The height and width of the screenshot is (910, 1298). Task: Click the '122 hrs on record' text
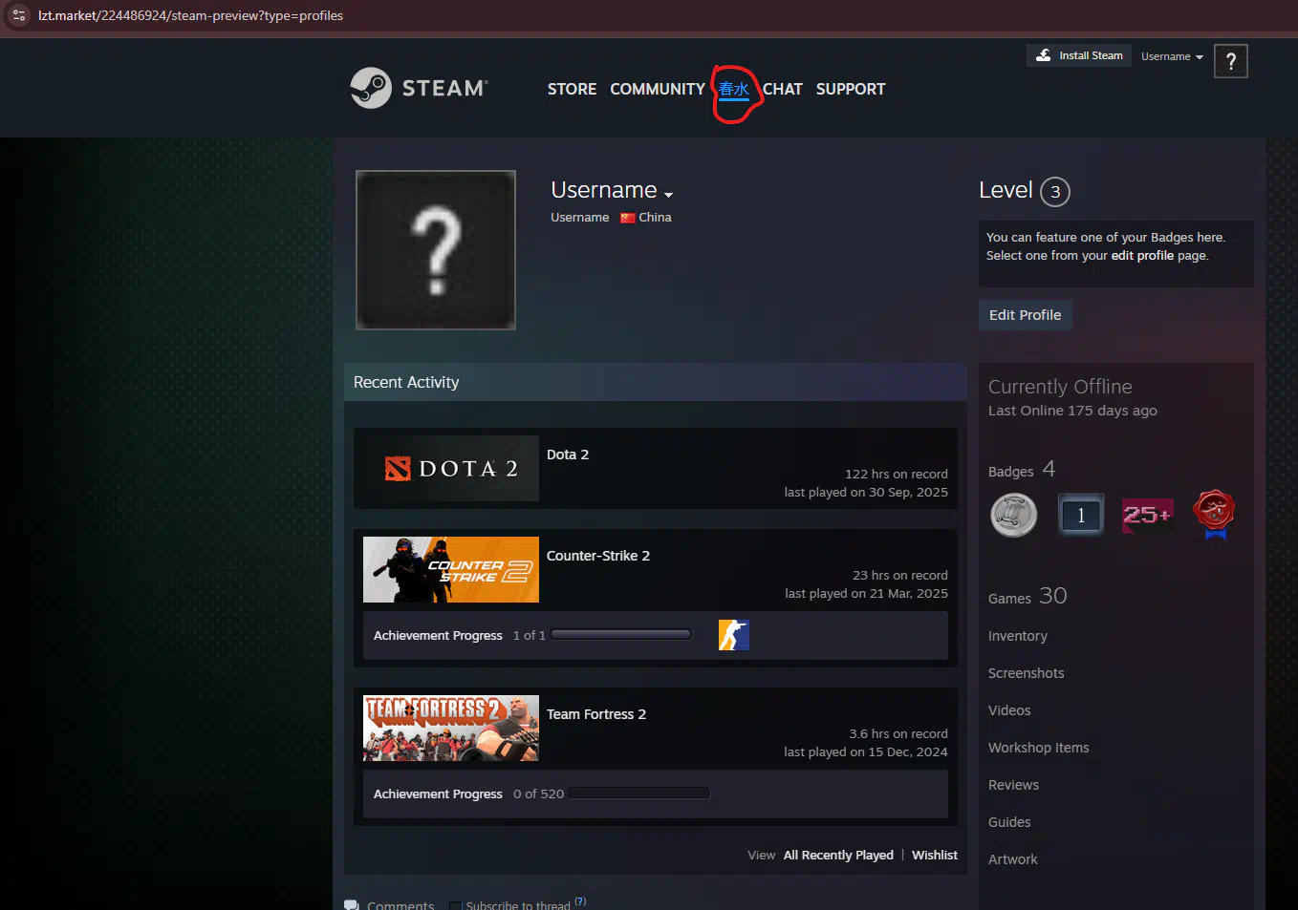(897, 474)
